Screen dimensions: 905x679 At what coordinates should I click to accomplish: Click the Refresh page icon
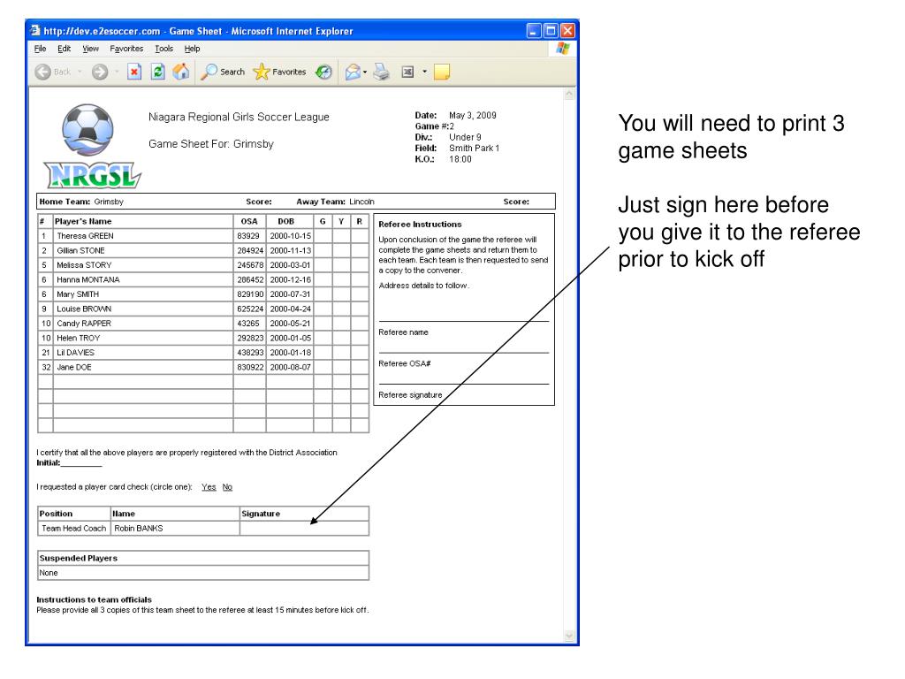(x=157, y=72)
